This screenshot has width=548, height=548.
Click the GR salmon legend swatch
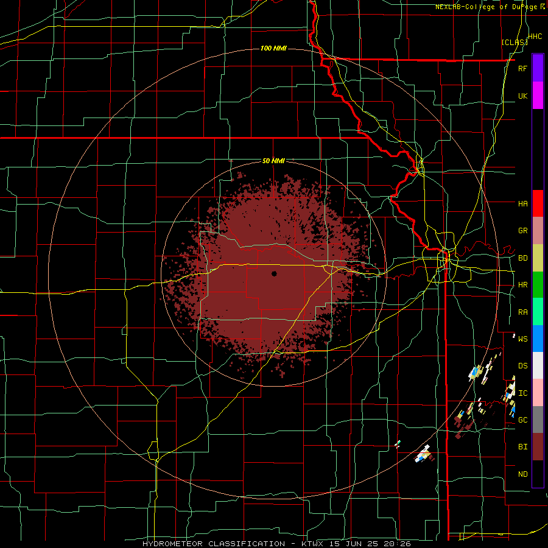tap(538, 231)
